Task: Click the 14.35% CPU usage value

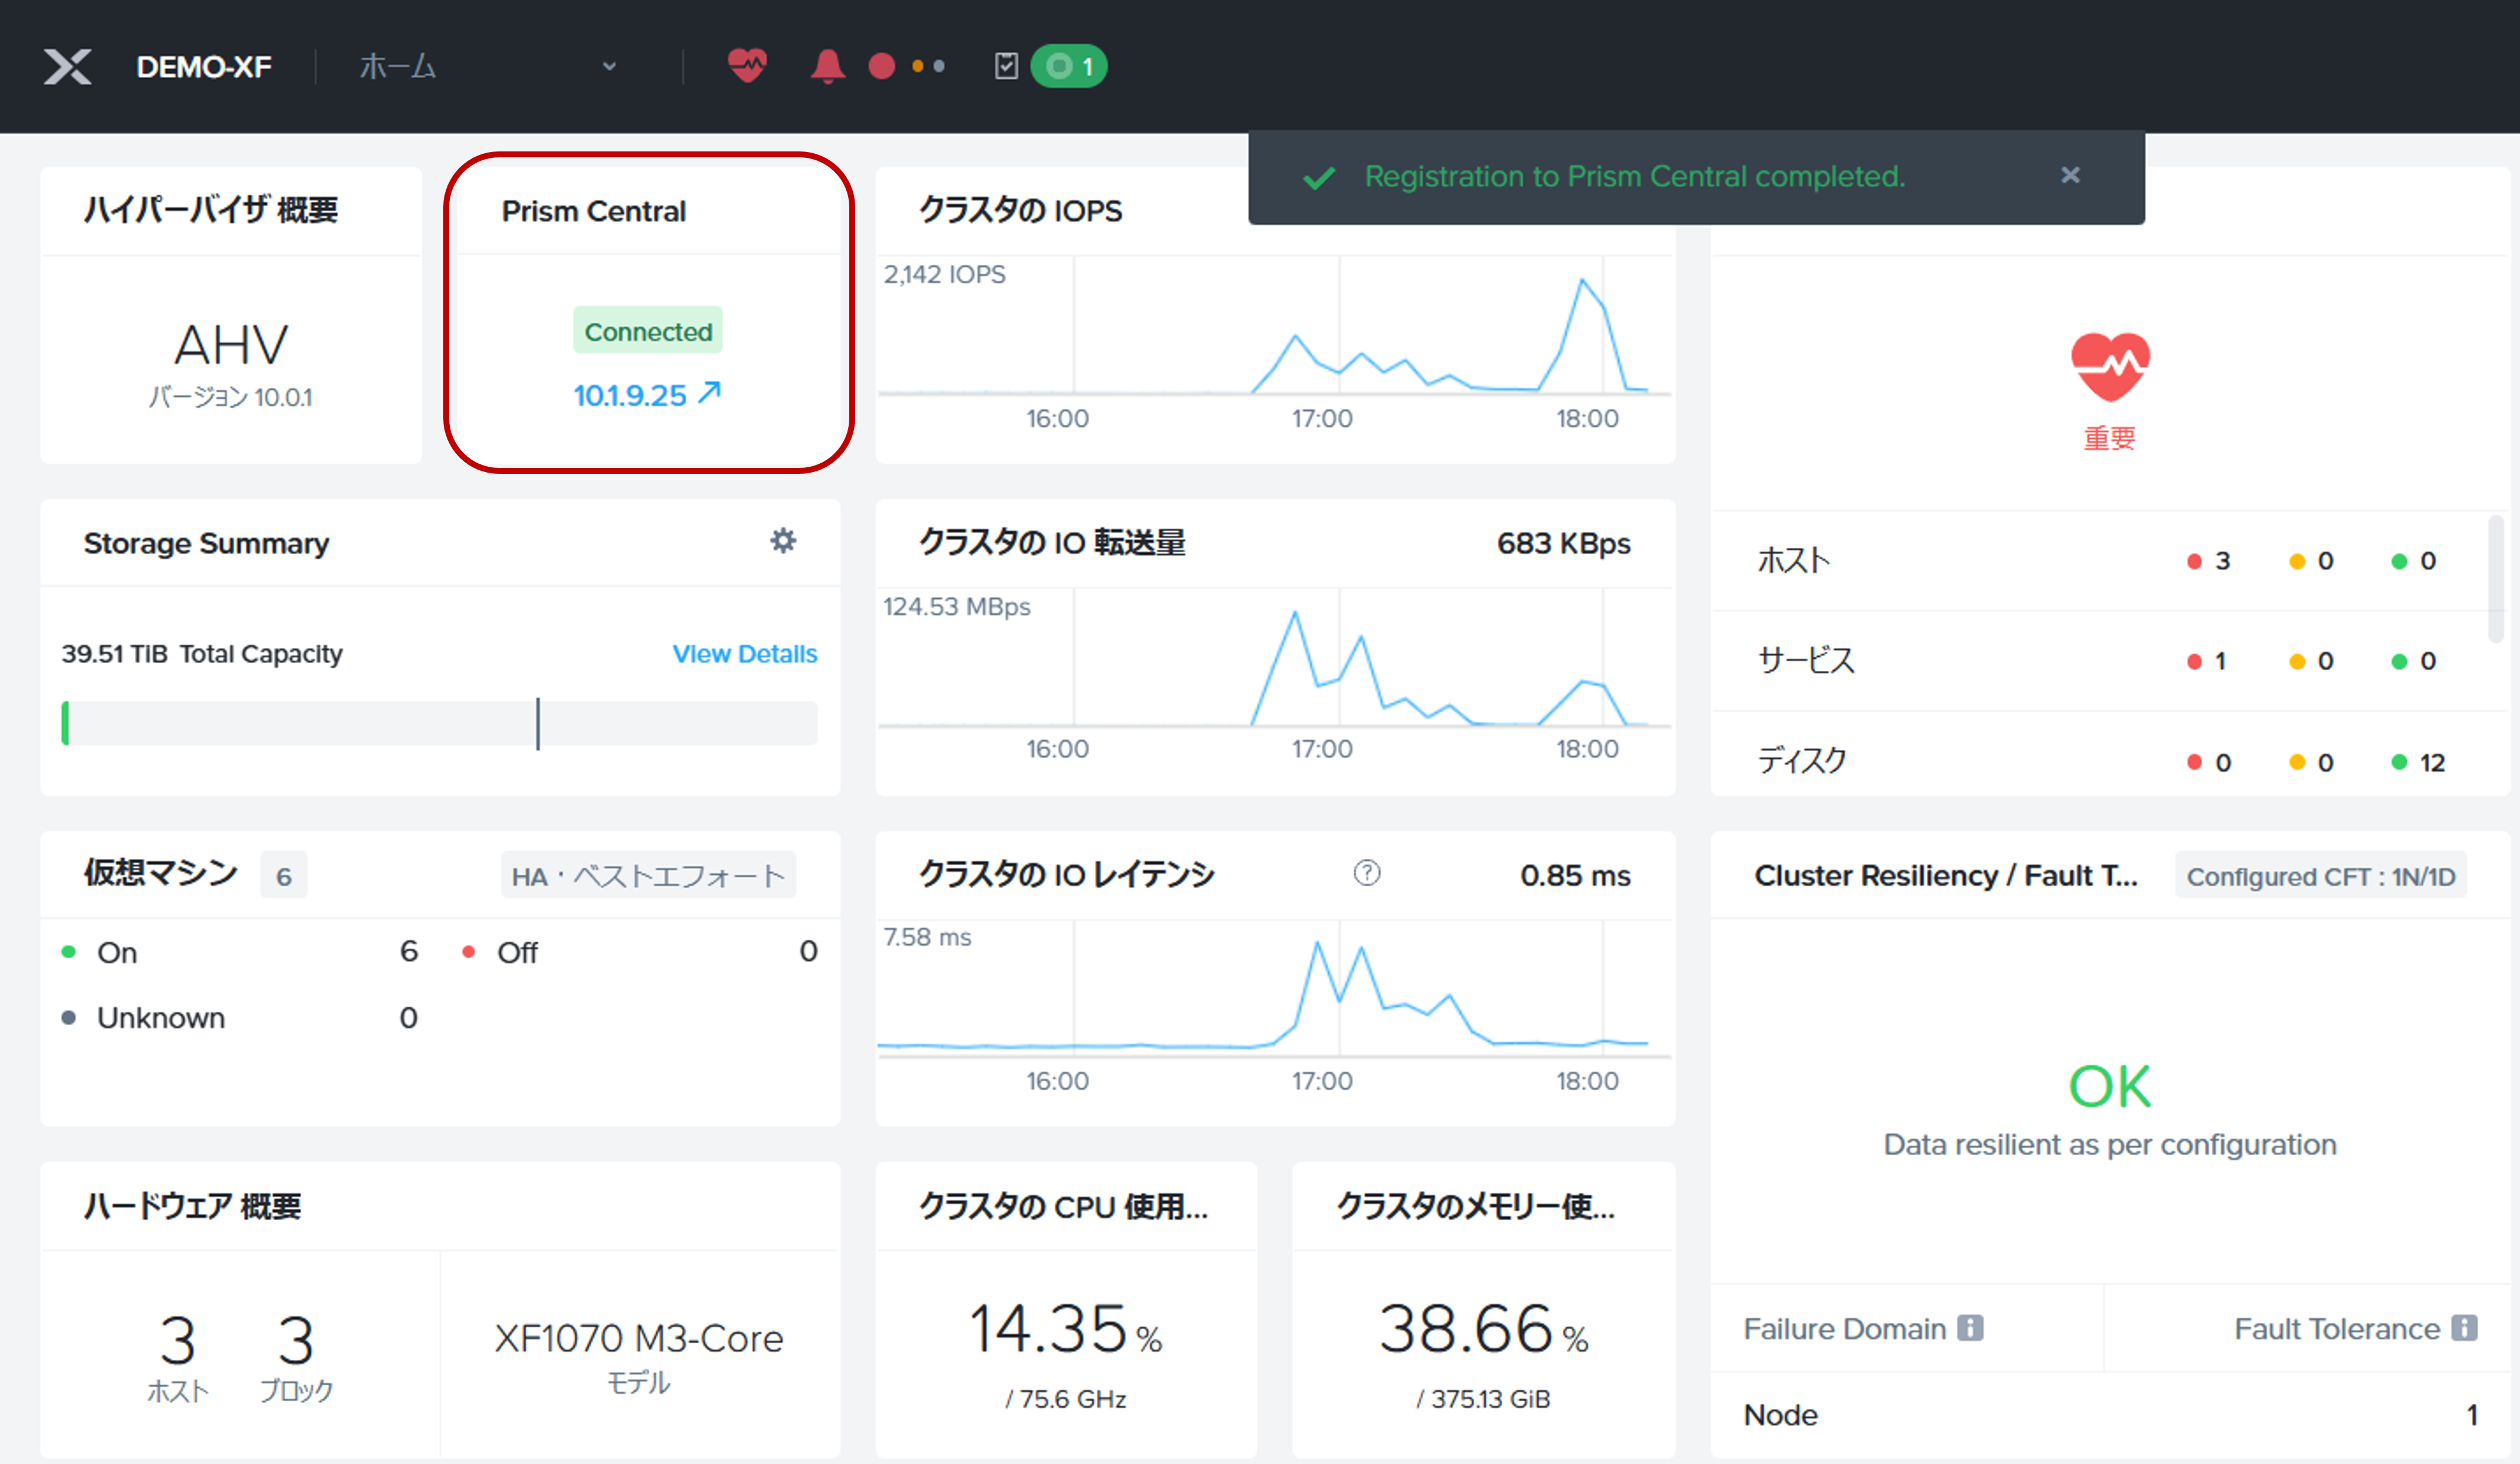Action: (1066, 1330)
